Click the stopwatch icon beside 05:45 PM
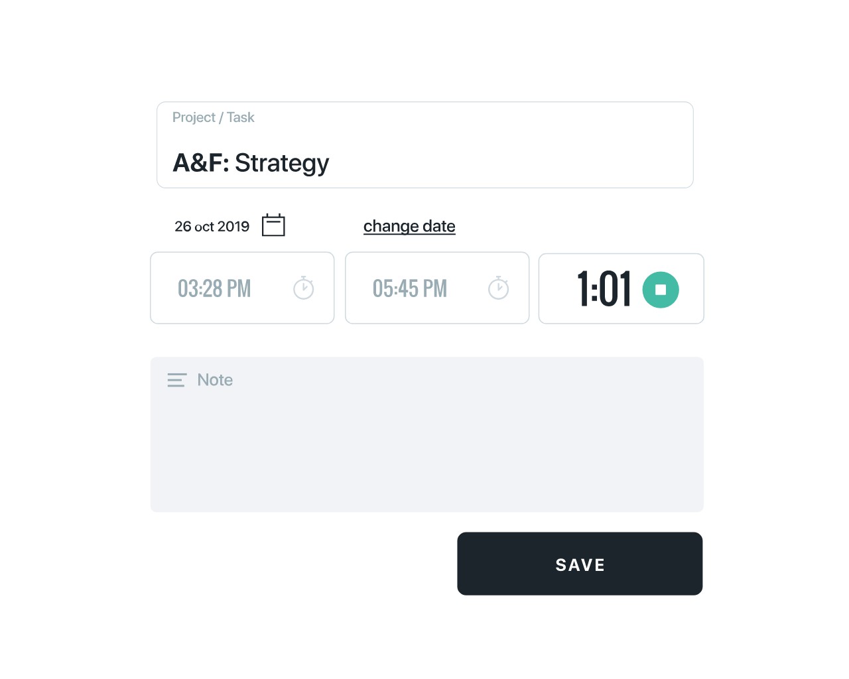Image resolution: width=849 pixels, height=679 pixels. pos(499,288)
